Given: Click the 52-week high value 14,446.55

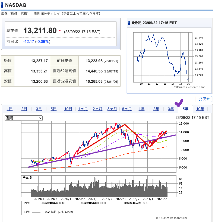Looking at the screenshot, I should [x=94, y=71].
